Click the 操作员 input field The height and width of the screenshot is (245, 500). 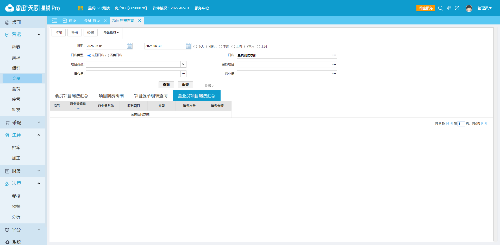(133, 74)
